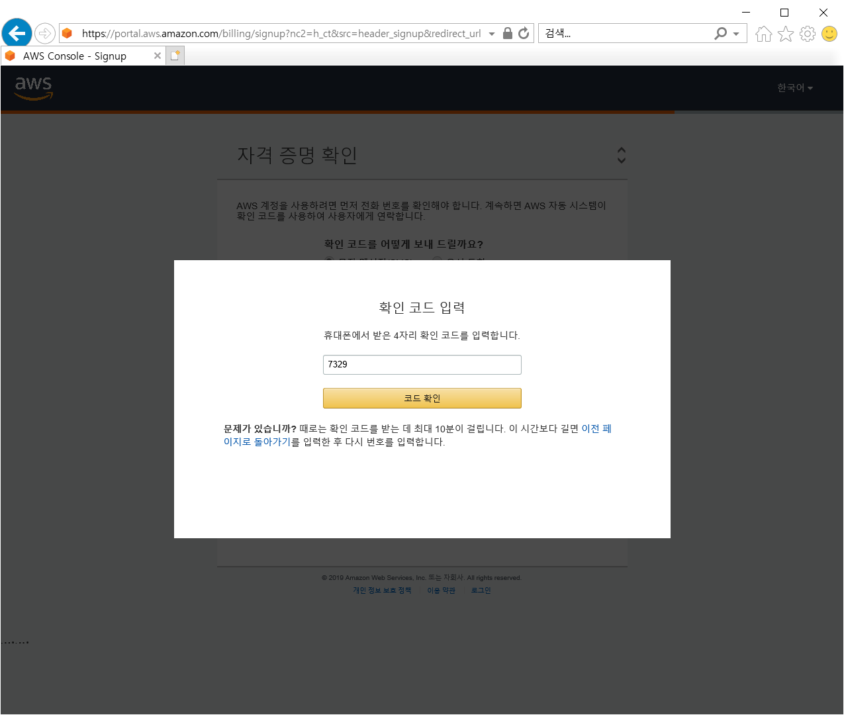Expand the search provider dropdown arrow
The image size is (844, 715).
click(x=736, y=34)
